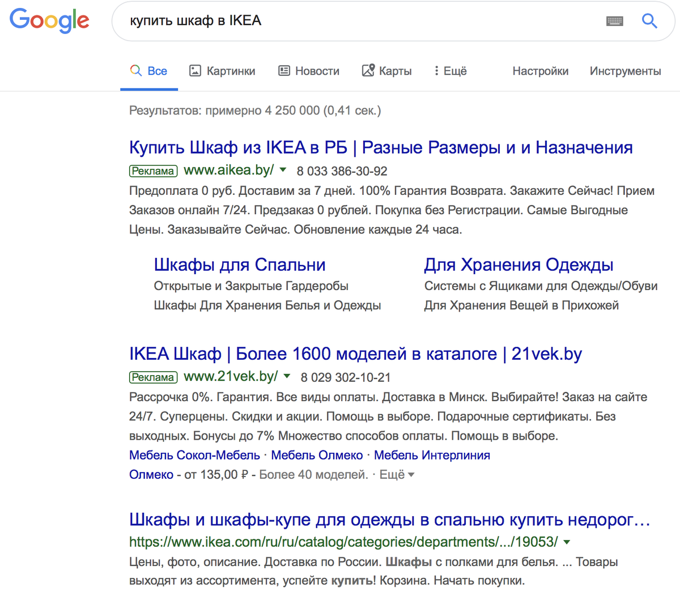Switch to the Новости tab
680x600 pixels.
[309, 71]
